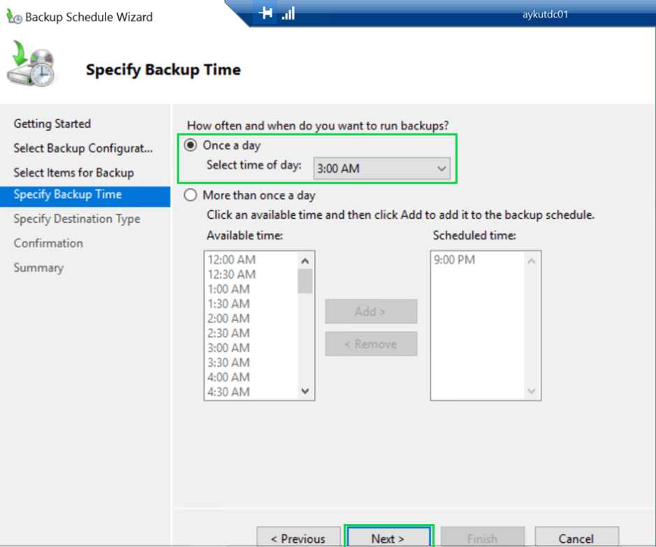656x547 pixels.
Task: Select the "Once a day" option
Action: pos(189,145)
